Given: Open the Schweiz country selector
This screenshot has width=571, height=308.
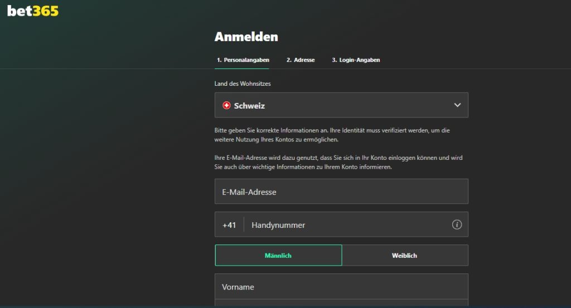Looking at the screenshot, I should [341, 105].
